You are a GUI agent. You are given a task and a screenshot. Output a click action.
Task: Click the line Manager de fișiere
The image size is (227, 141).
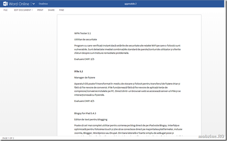click(x=85, y=78)
